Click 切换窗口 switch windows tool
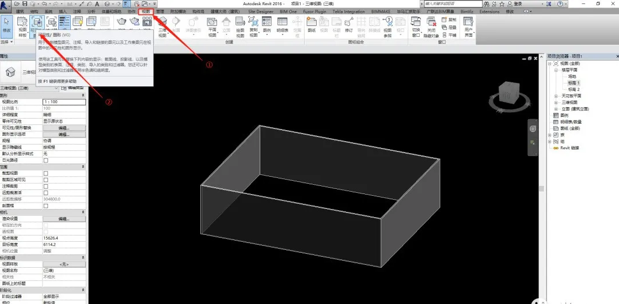 (x=416, y=27)
